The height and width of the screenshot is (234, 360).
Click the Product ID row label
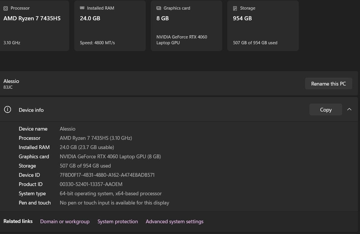click(x=31, y=184)
